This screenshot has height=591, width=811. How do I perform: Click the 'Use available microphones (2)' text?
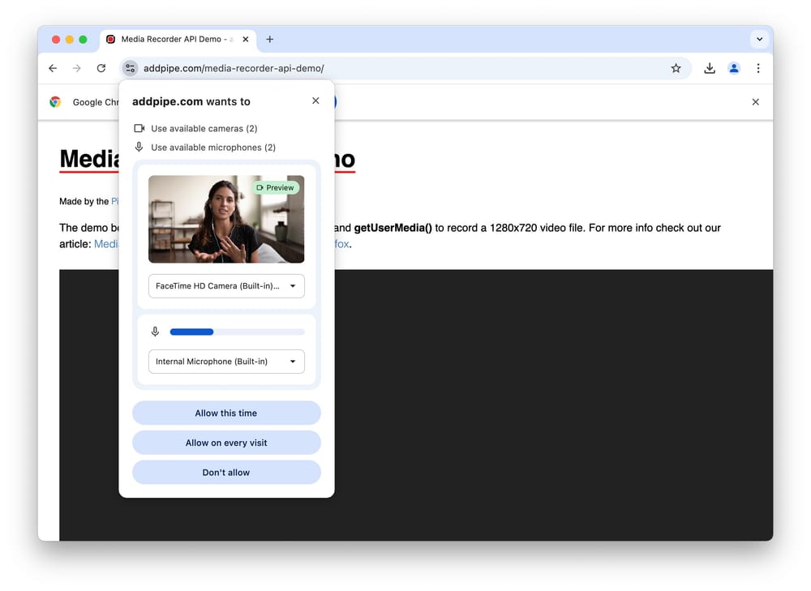pyautogui.click(x=213, y=148)
